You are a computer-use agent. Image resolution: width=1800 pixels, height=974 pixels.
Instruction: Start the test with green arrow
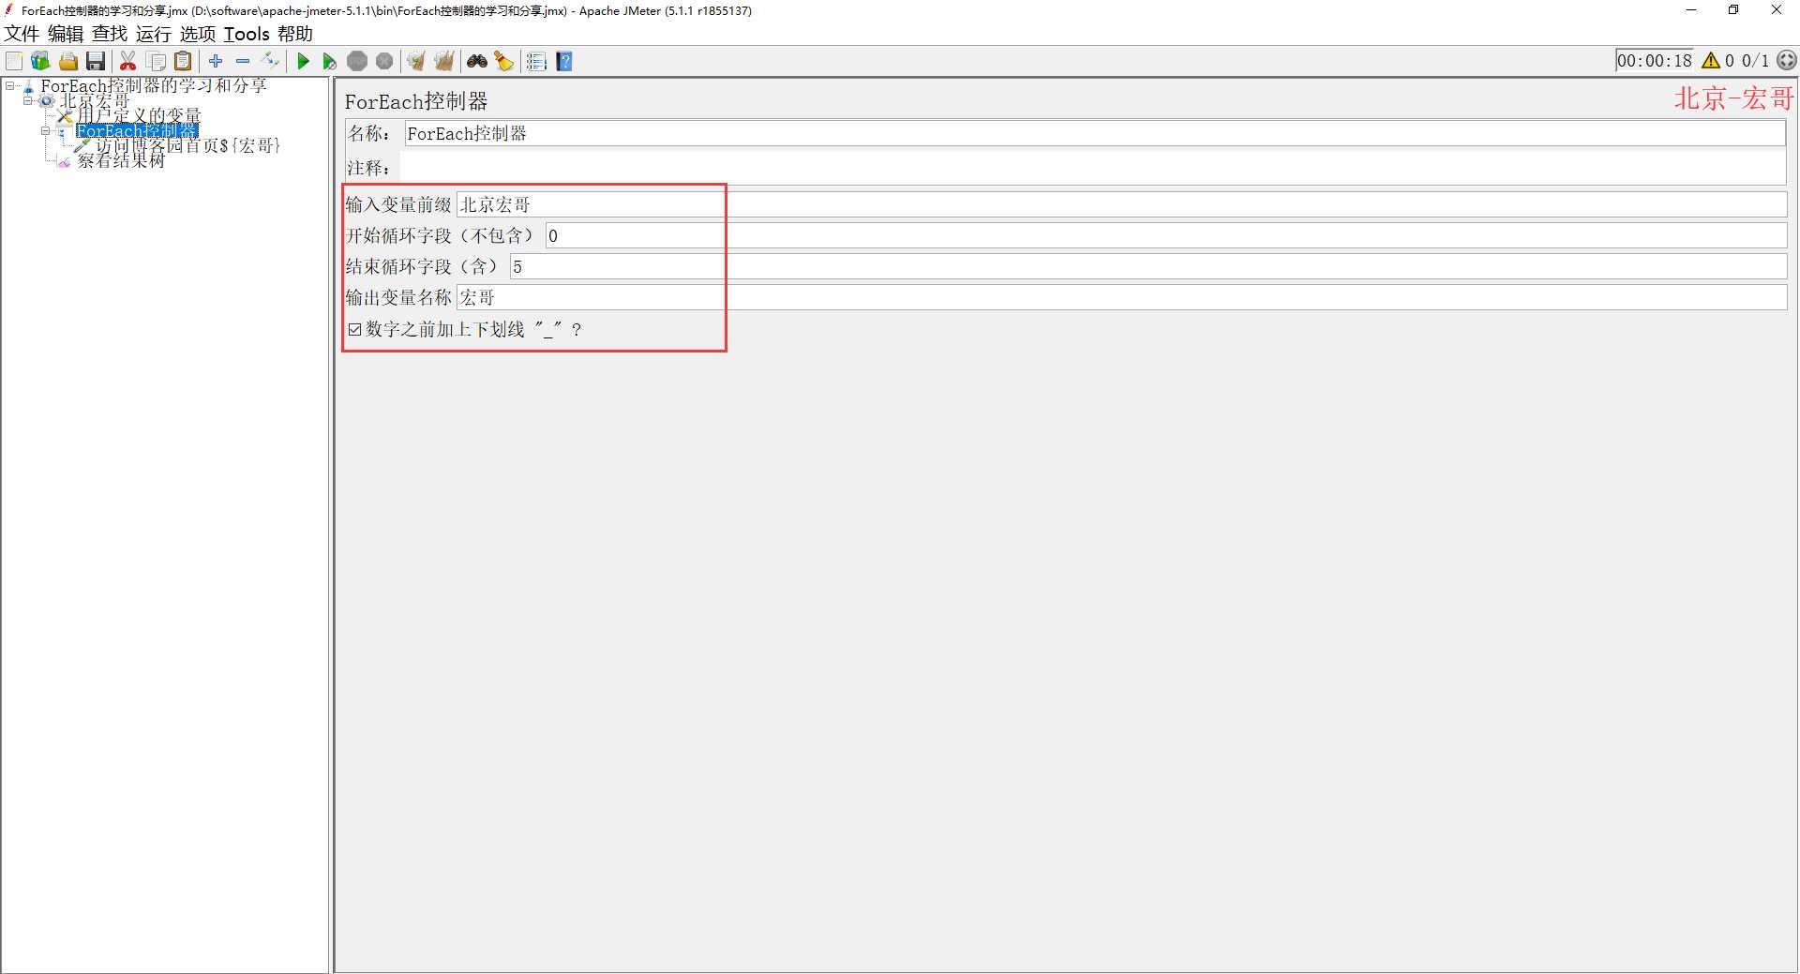tap(303, 61)
